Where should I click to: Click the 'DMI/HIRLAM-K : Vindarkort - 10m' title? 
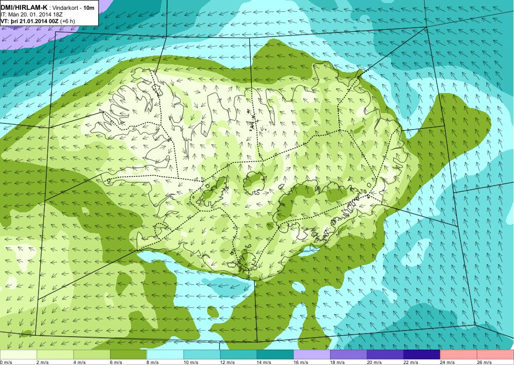[x=48, y=8]
